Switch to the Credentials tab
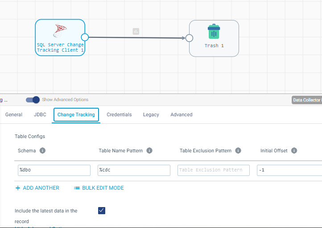The image size is (322, 228). 119,114
